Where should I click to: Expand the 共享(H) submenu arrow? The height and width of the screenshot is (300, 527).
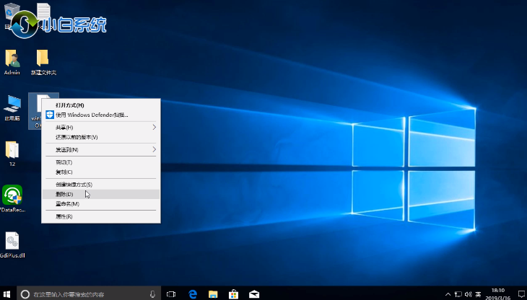click(x=154, y=128)
